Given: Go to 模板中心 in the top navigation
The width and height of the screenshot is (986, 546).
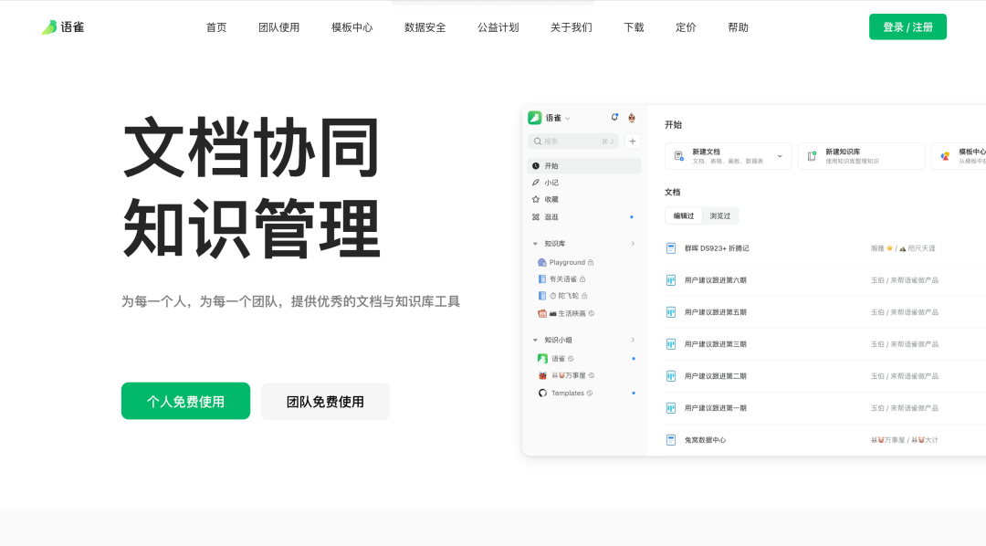Looking at the screenshot, I should click(352, 27).
